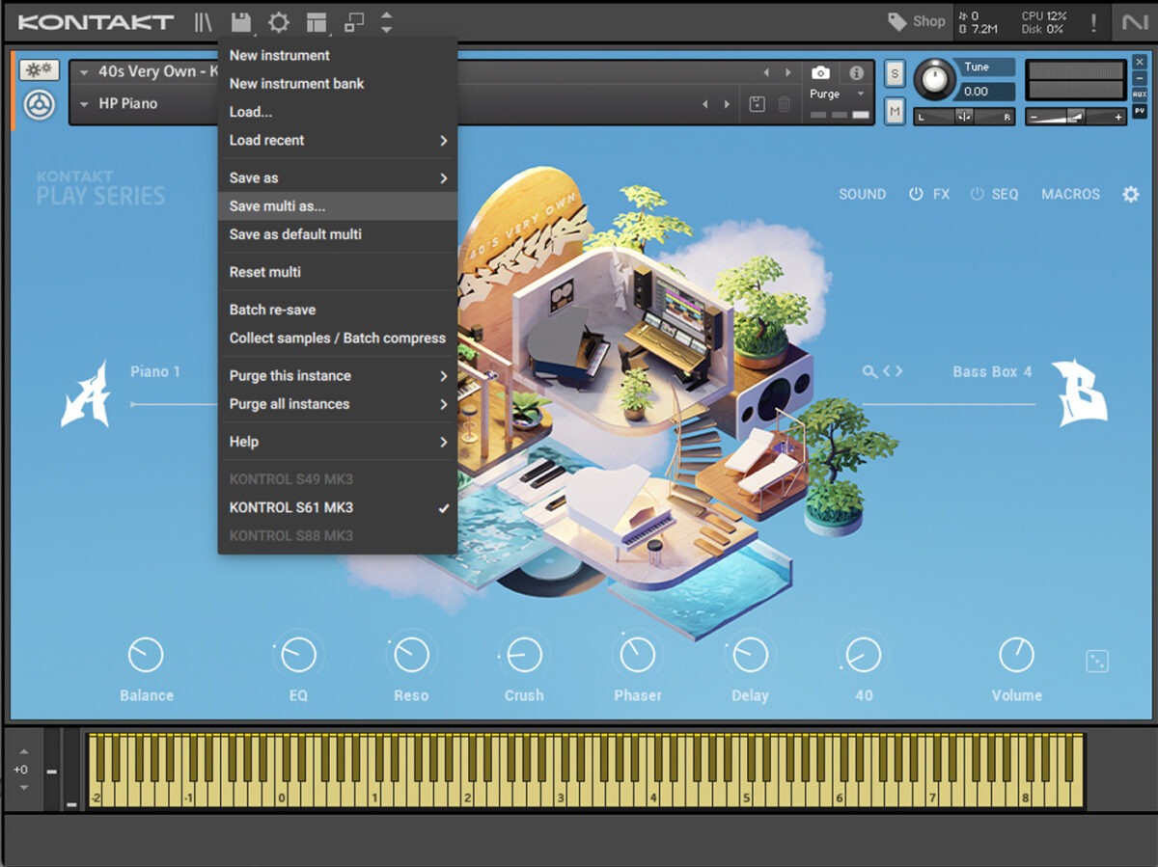Select the previous instrument with left arrow

[x=766, y=72]
